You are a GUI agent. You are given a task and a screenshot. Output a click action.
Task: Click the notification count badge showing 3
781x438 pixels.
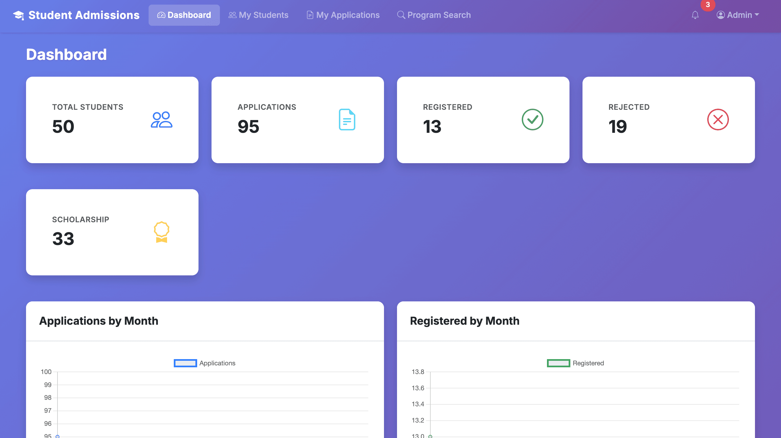[x=708, y=5]
